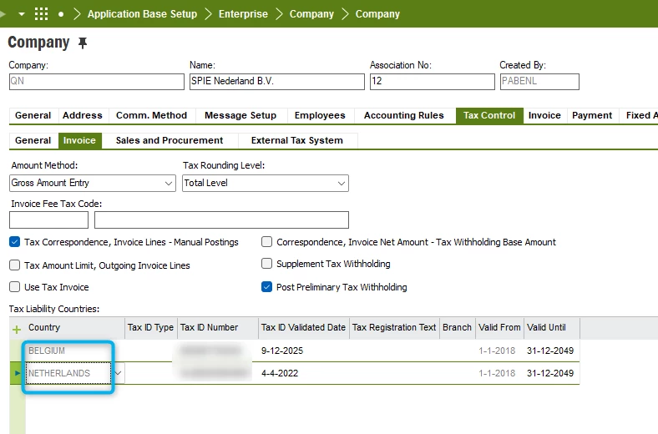Image resolution: width=658 pixels, height=434 pixels.
Task: Untick Tax Correspondence, Invoice Lines - Manual Postings
Action: [15, 242]
